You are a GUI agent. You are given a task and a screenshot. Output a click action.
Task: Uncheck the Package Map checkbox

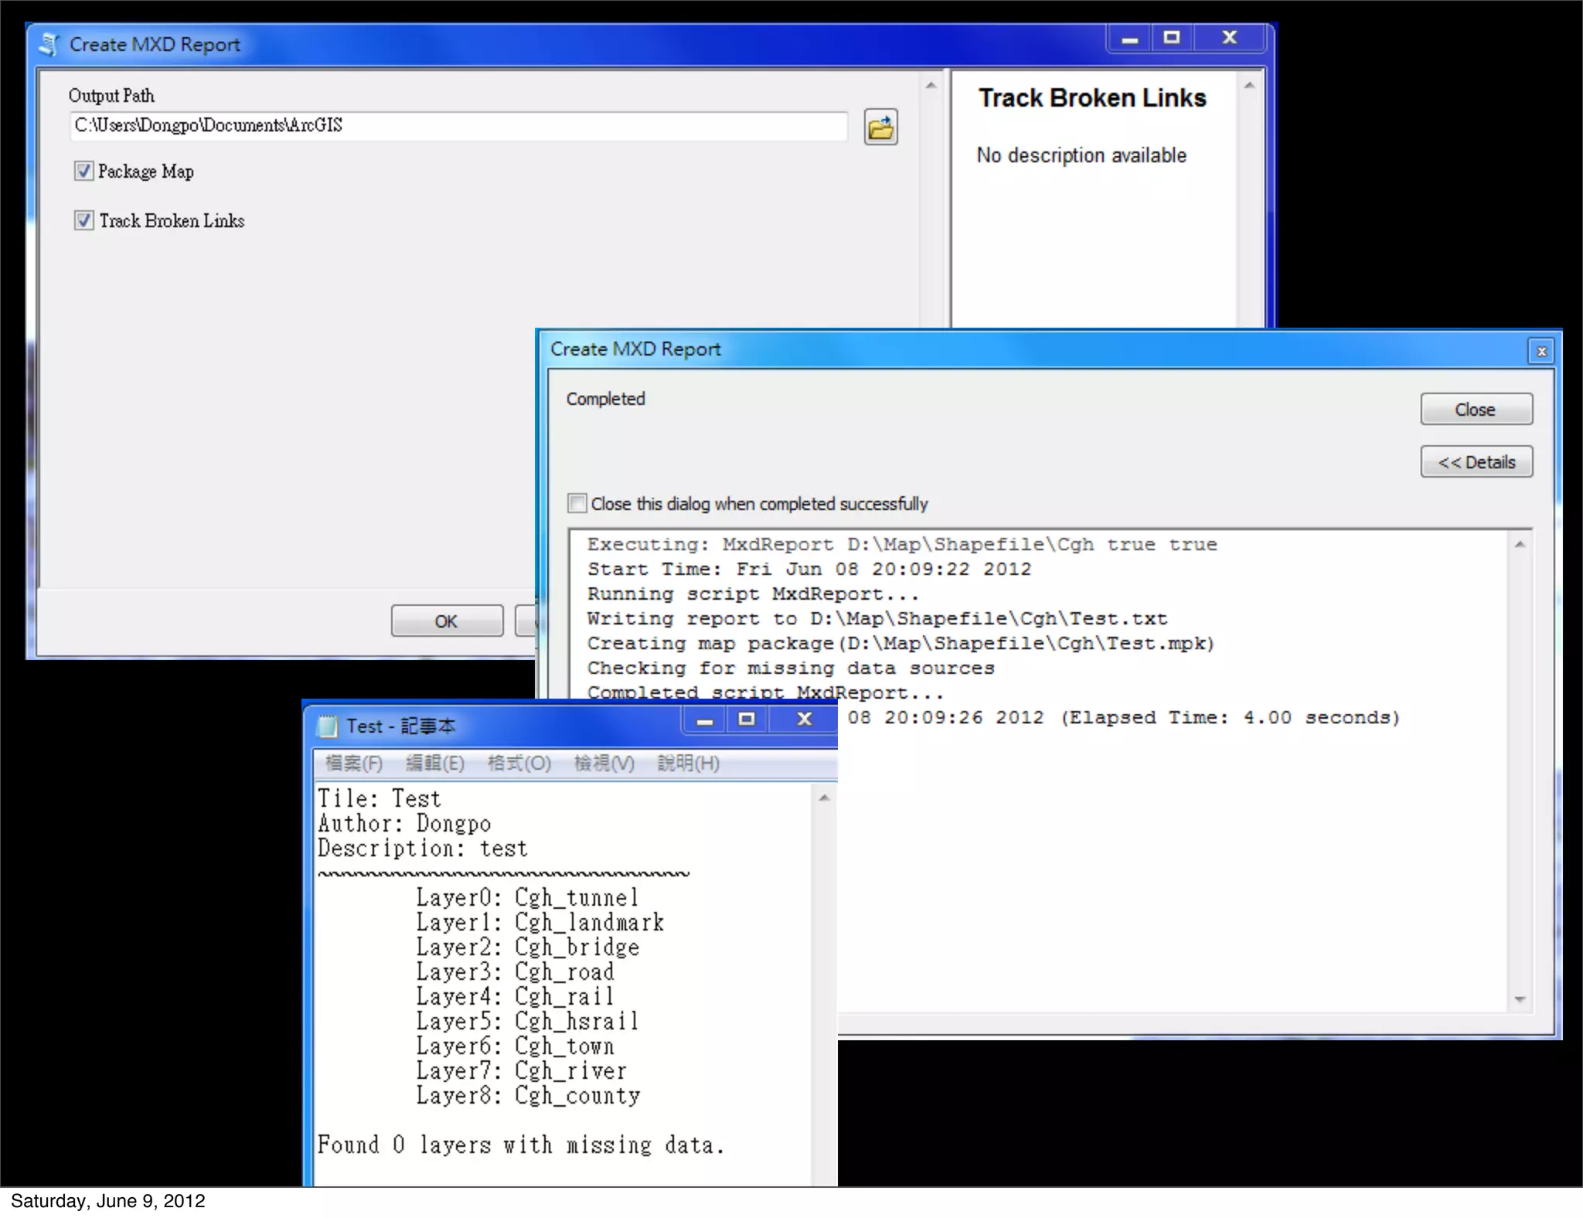[83, 171]
